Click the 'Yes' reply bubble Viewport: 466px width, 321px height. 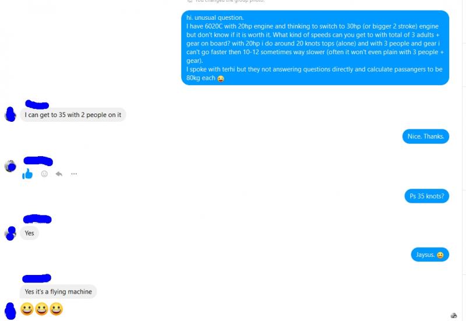click(x=30, y=233)
